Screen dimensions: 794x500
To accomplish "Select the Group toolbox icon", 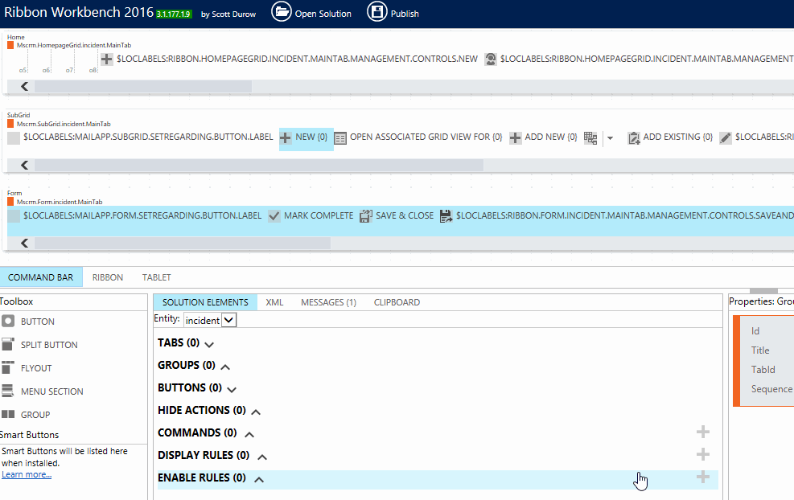I will coord(8,414).
